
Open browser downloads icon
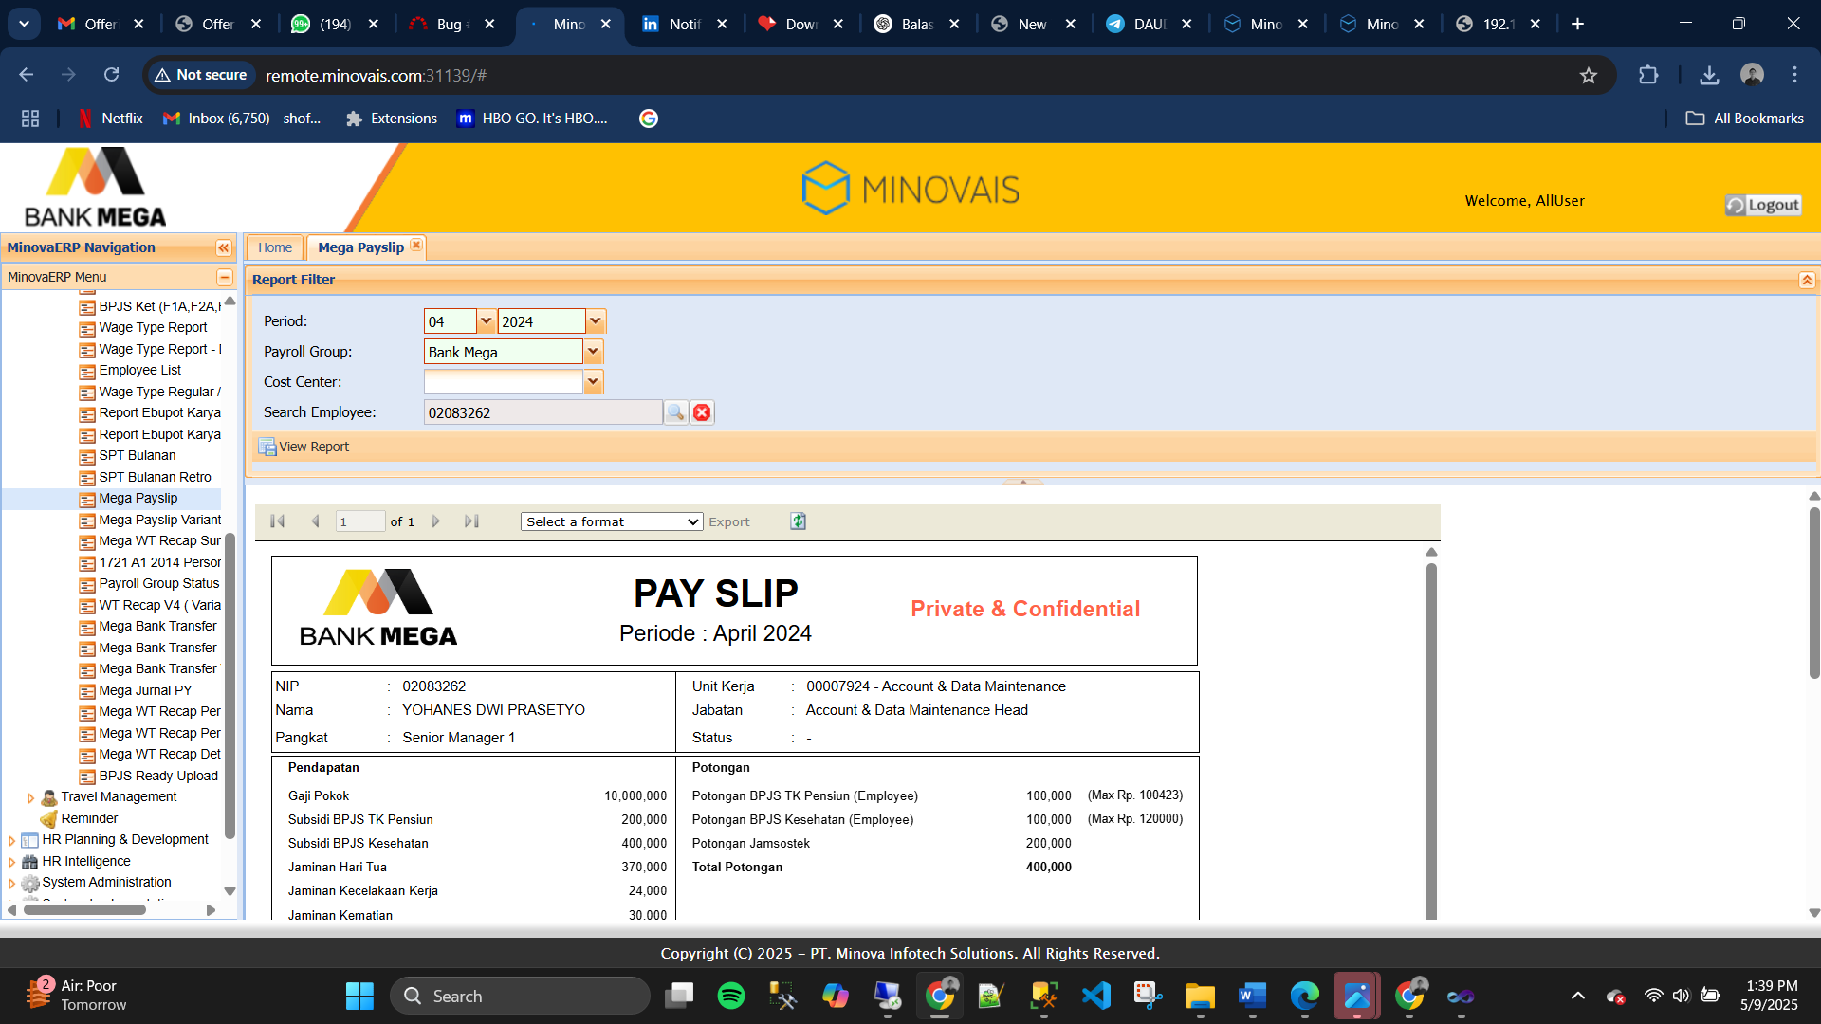(x=1709, y=75)
